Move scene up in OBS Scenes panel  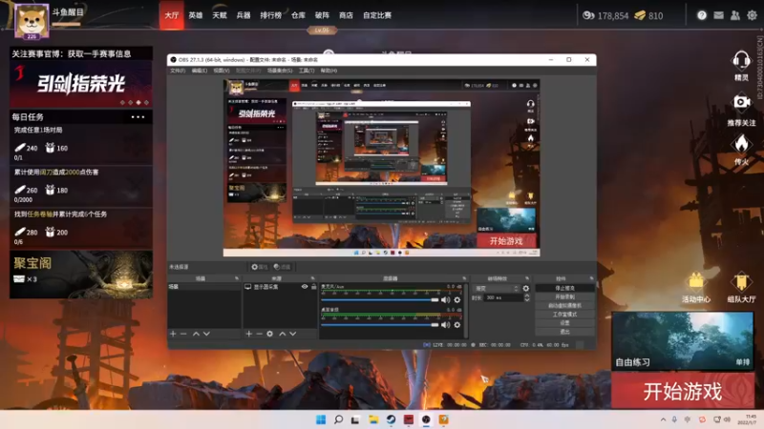pos(196,334)
